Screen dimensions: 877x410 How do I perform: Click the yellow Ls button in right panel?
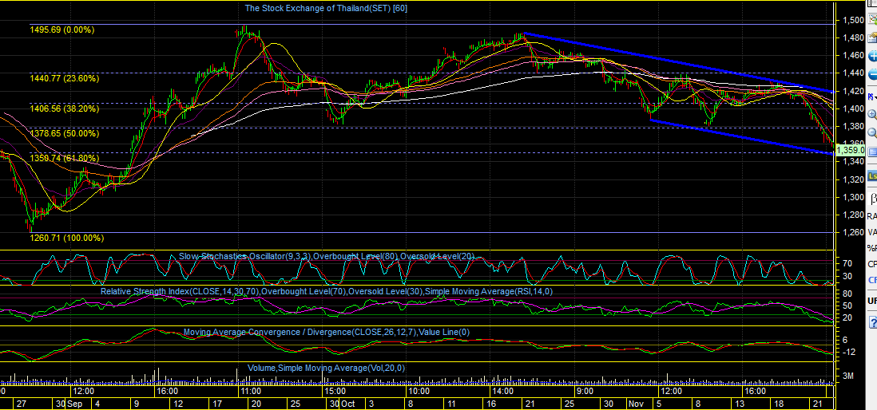click(x=872, y=178)
